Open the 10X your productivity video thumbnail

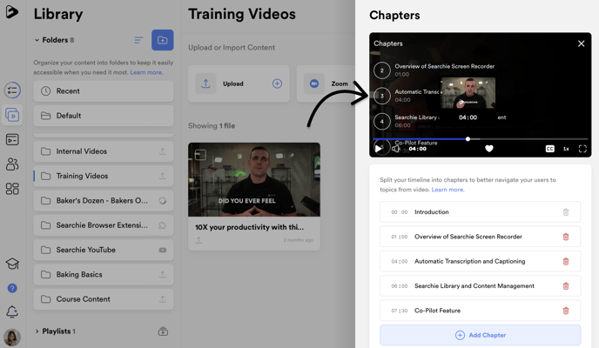click(254, 180)
